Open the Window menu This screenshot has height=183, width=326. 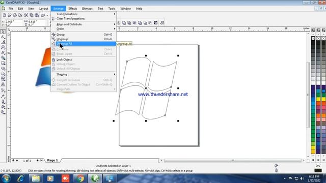(x=126, y=9)
